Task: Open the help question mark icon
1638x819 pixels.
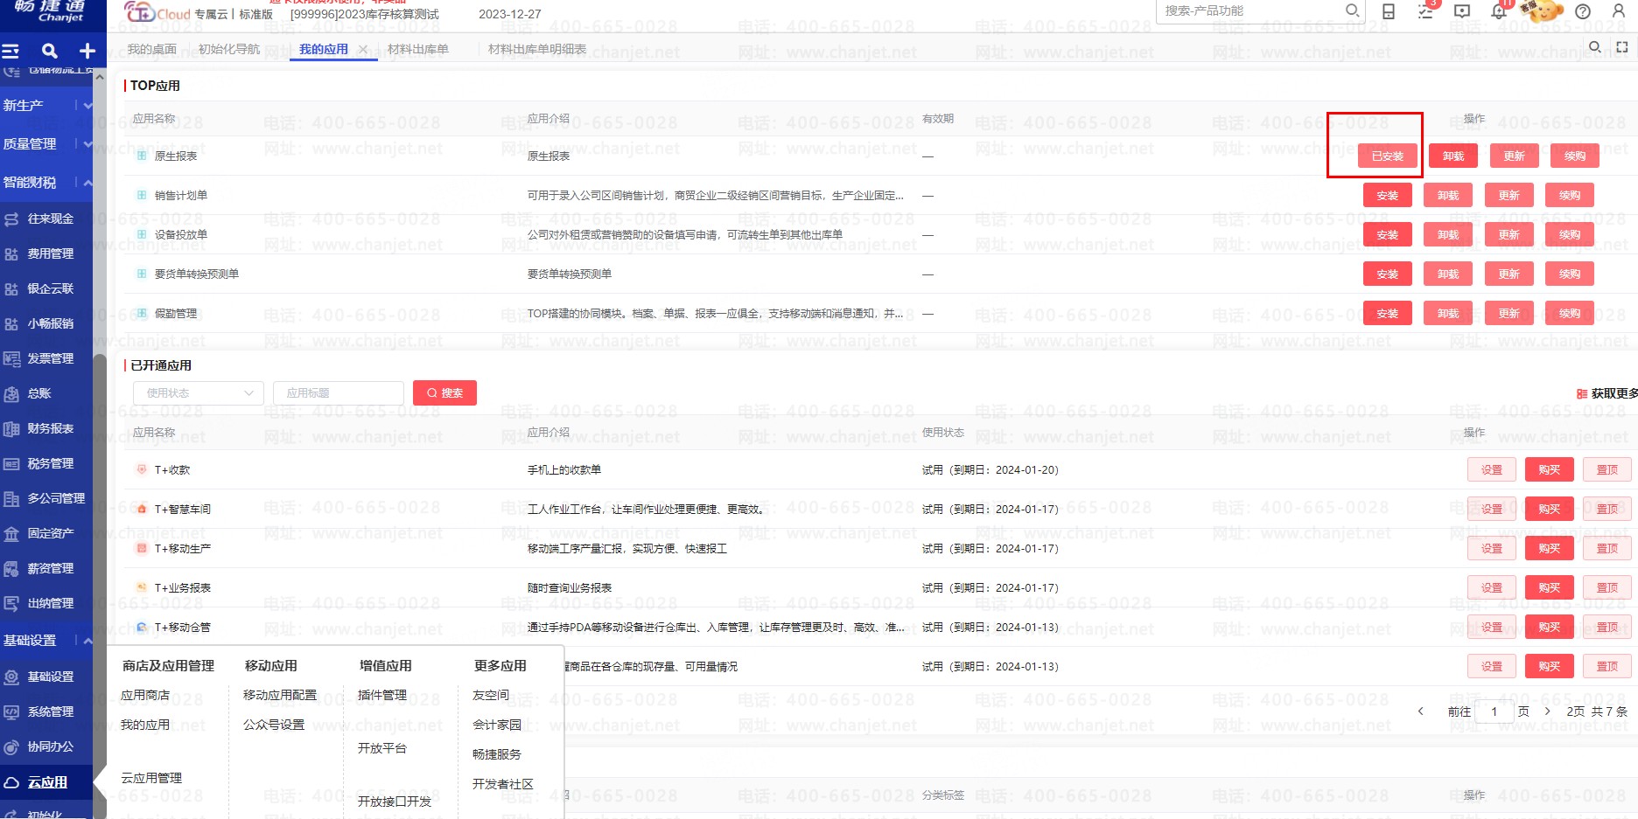Action: pyautogui.click(x=1583, y=11)
